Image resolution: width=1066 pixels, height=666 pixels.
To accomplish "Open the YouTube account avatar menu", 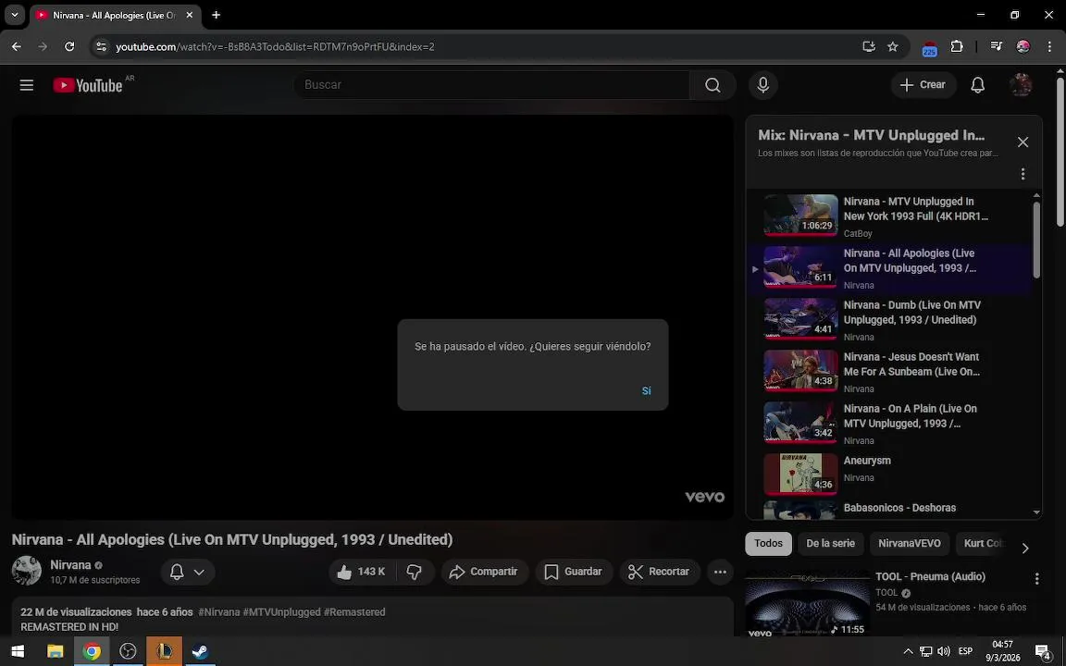I will click(1021, 85).
